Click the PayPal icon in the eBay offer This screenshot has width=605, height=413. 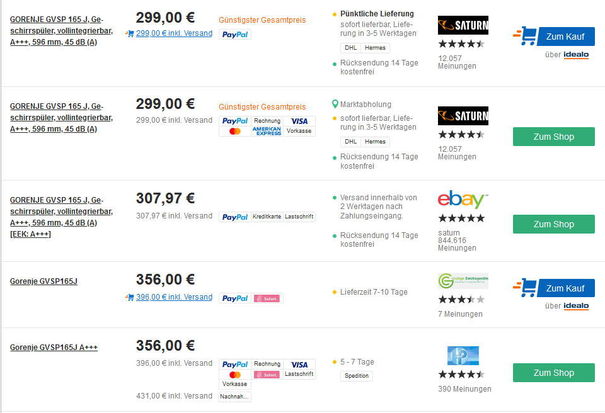click(x=235, y=217)
